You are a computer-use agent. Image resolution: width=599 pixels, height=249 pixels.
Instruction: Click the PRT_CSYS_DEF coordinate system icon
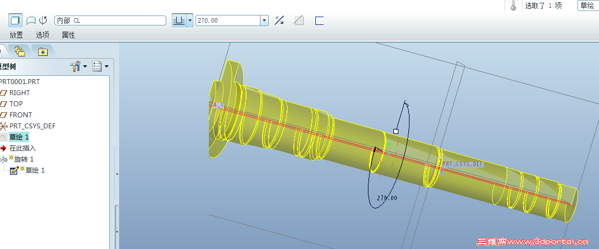click(3, 126)
